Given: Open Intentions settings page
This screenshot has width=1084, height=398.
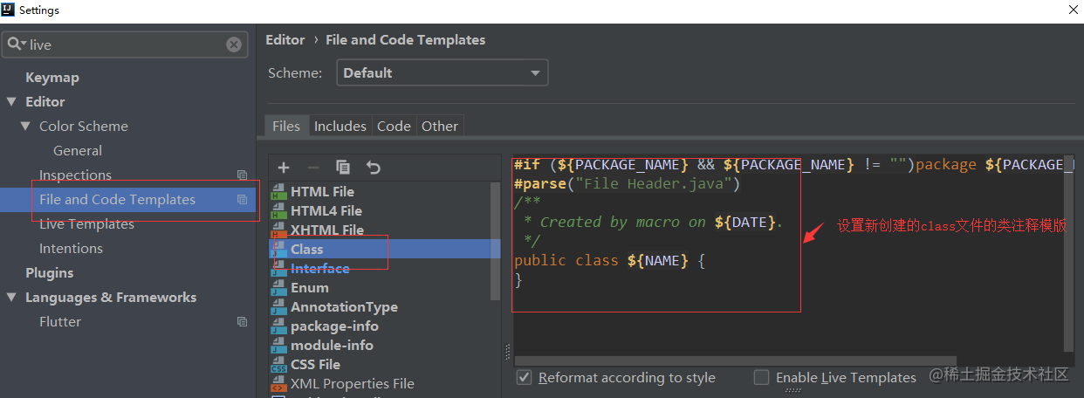Looking at the screenshot, I should click(x=71, y=249).
